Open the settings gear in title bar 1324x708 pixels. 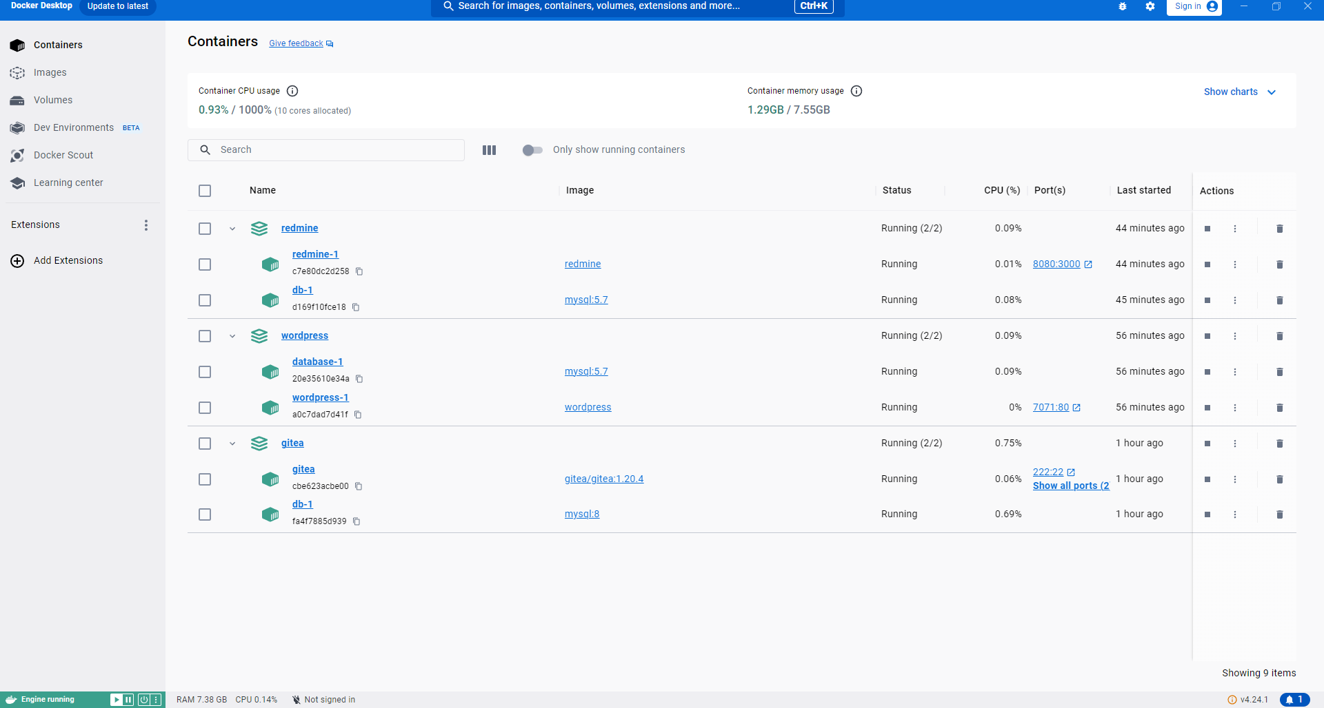coord(1150,6)
